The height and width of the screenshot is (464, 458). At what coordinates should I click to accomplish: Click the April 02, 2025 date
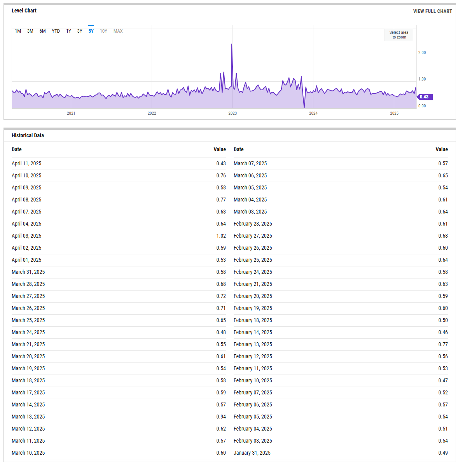click(26, 248)
